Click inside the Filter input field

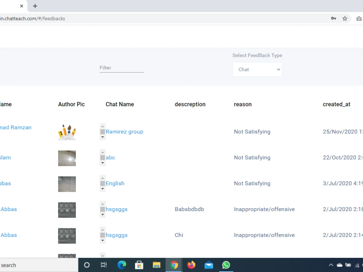click(x=122, y=68)
